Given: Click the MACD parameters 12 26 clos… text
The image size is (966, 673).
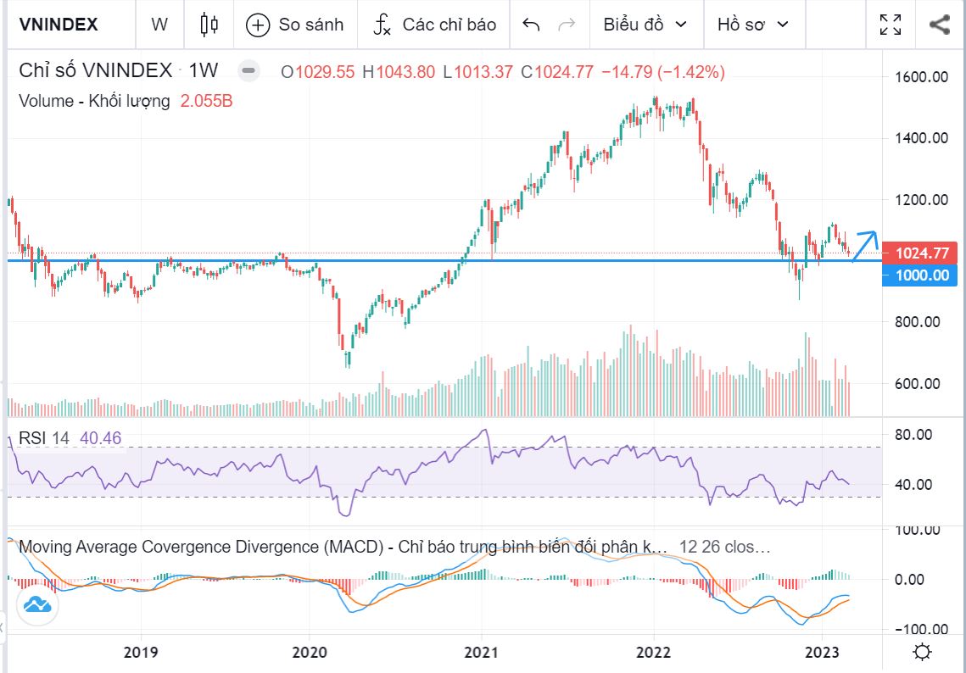Looking at the screenshot, I should [725, 547].
